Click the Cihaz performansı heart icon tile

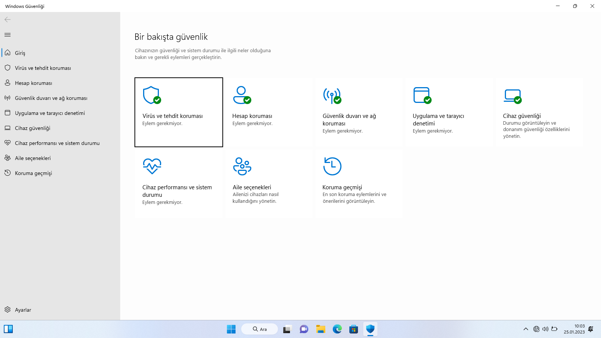click(x=152, y=166)
